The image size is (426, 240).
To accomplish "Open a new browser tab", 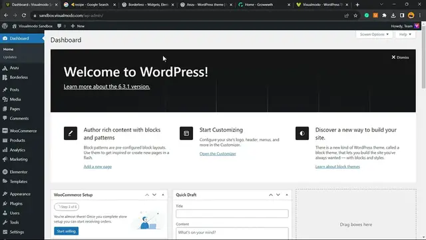I will coord(357,5).
